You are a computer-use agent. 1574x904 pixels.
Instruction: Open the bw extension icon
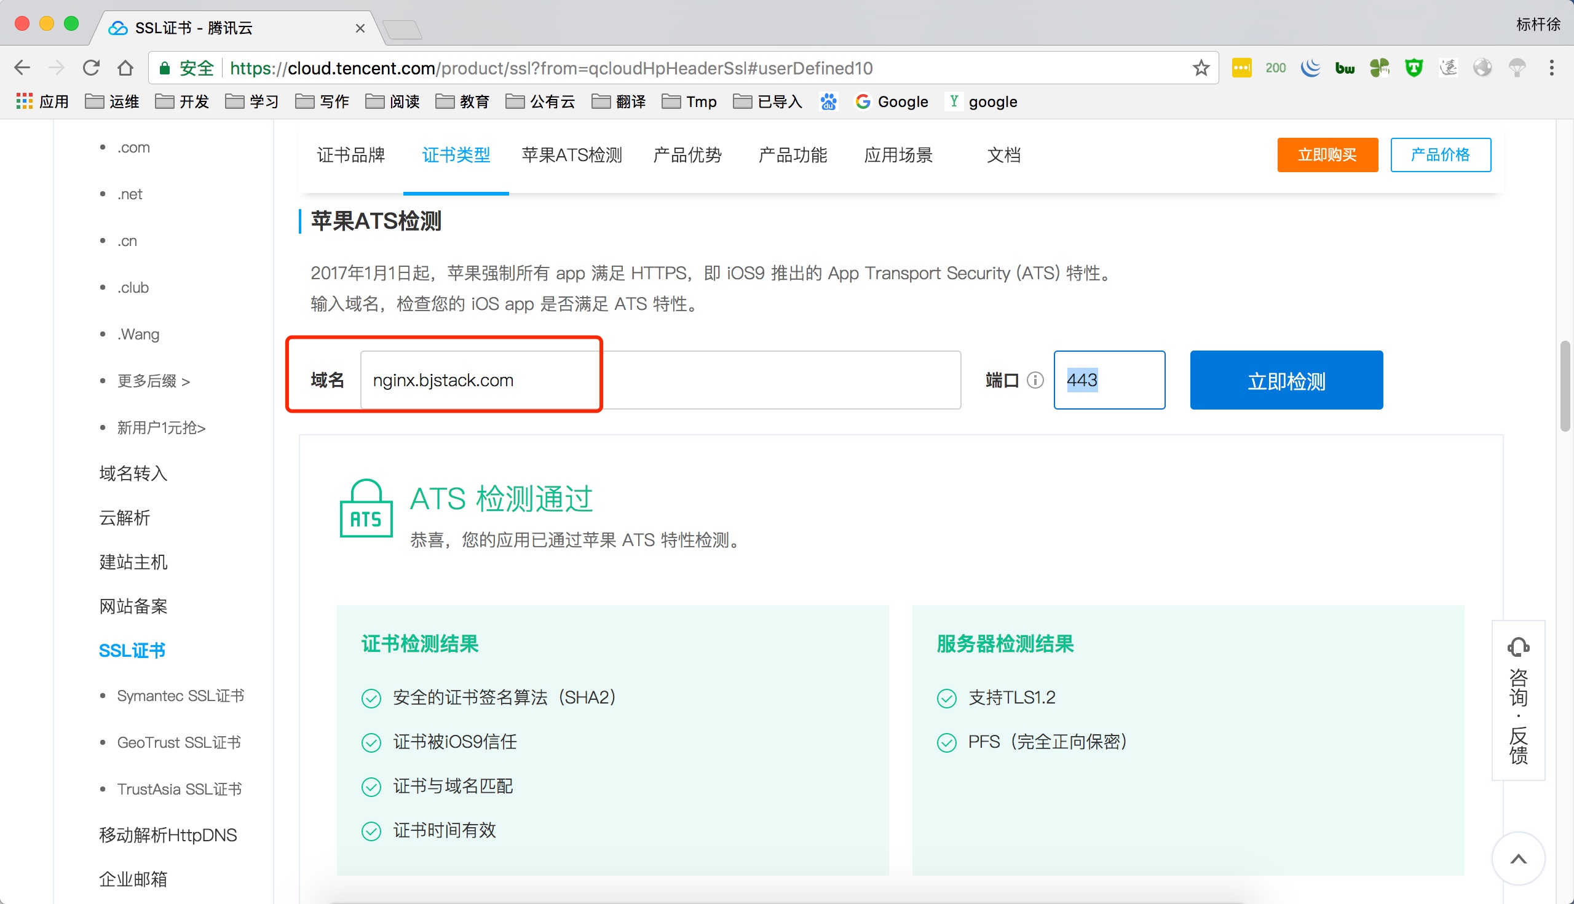[x=1344, y=68]
